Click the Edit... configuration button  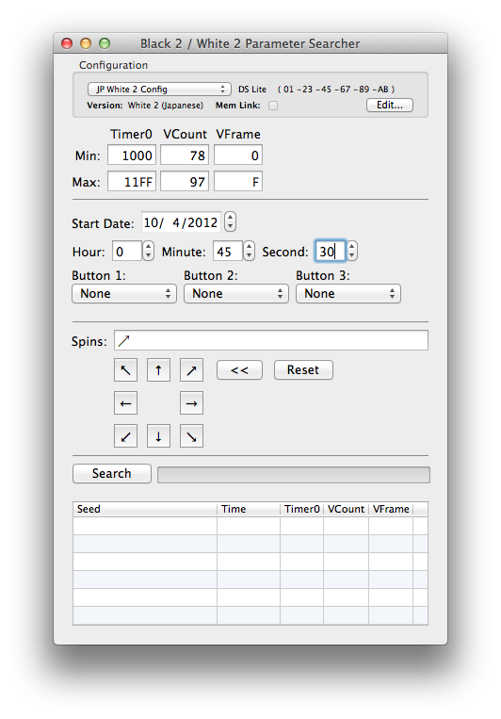390,105
